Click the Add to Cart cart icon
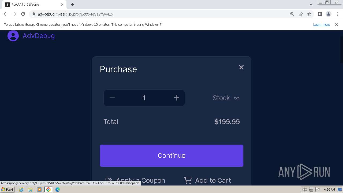This screenshot has height=193, width=343. 188,180
